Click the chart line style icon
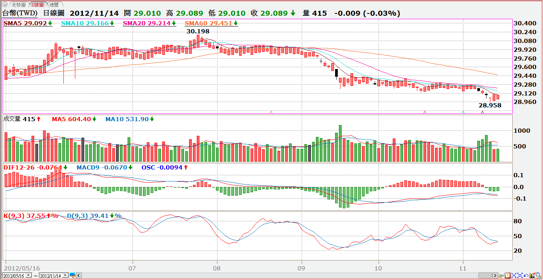Viewport: 543px width, 280px height. [x=501, y=275]
